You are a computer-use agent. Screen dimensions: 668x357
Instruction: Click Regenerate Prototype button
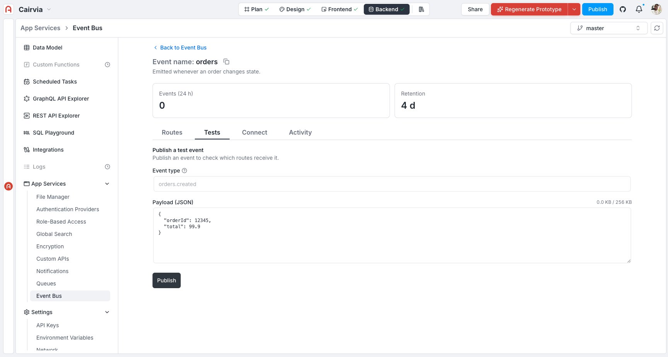point(529,9)
